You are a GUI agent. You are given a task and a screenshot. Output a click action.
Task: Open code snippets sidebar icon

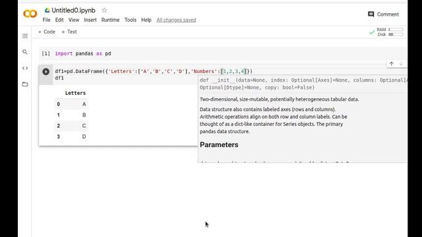(x=25, y=68)
